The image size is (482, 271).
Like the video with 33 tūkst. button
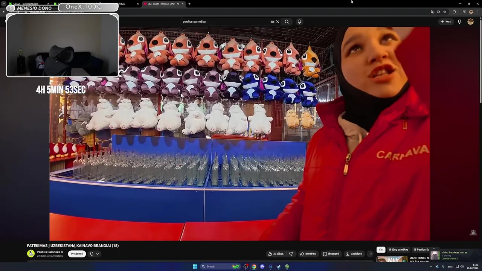[x=276, y=254]
